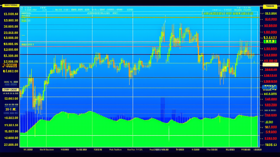Click the tall blue volume bar in the chart's middle
280x157 pixels.
click(162, 110)
